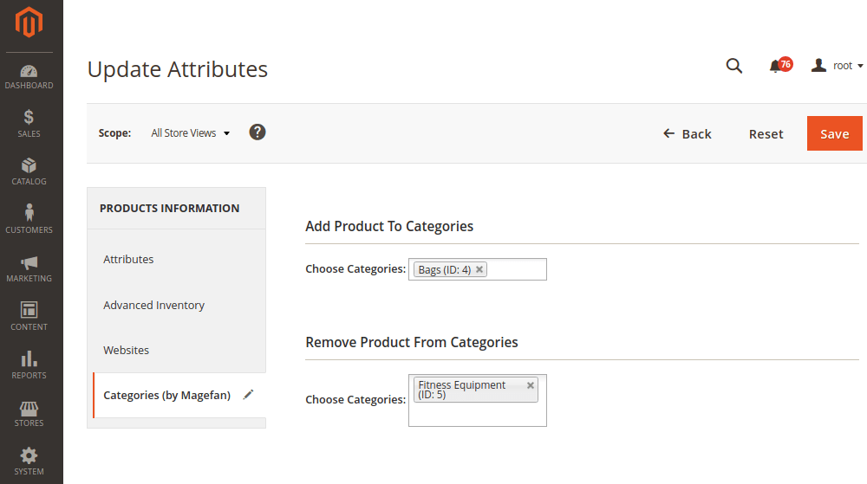Remove the Bags (ID: 4) tag
Viewport: 867px width, 484px height.
(x=479, y=269)
